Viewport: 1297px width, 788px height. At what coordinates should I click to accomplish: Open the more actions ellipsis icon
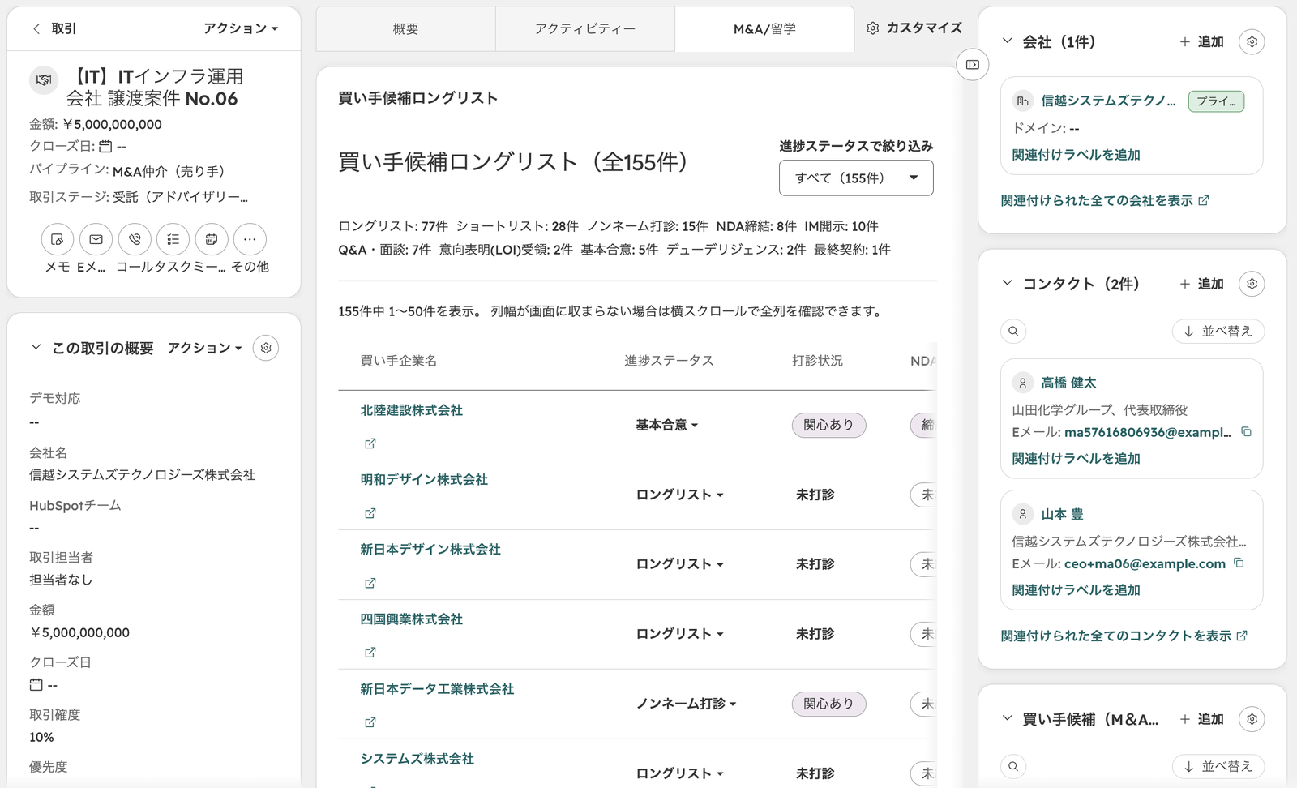(x=250, y=239)
